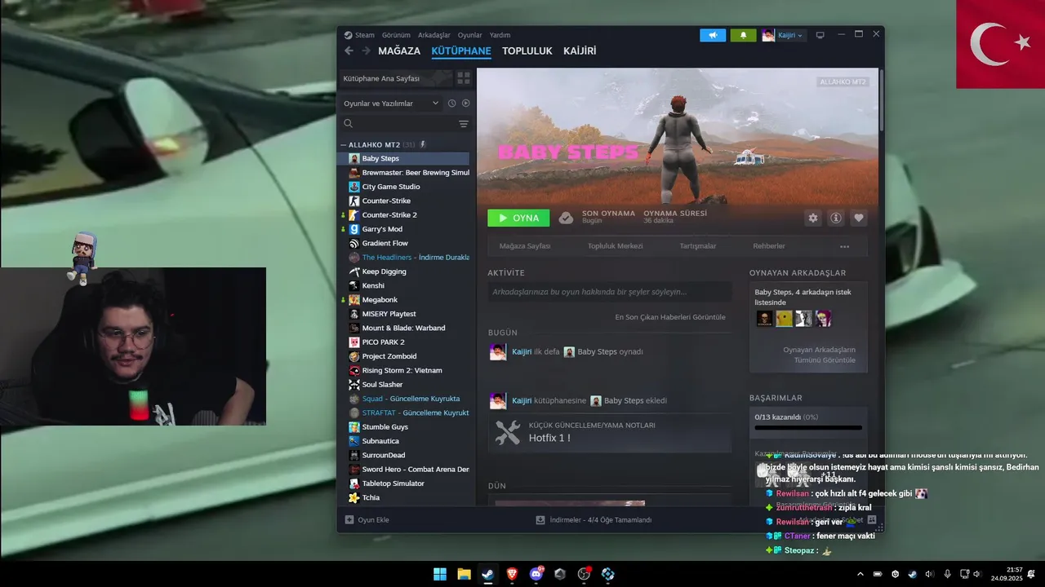The height and width of the screenshot is (587, 1045).
Task: Go back with the left arrow
Action: coord(349,51)
